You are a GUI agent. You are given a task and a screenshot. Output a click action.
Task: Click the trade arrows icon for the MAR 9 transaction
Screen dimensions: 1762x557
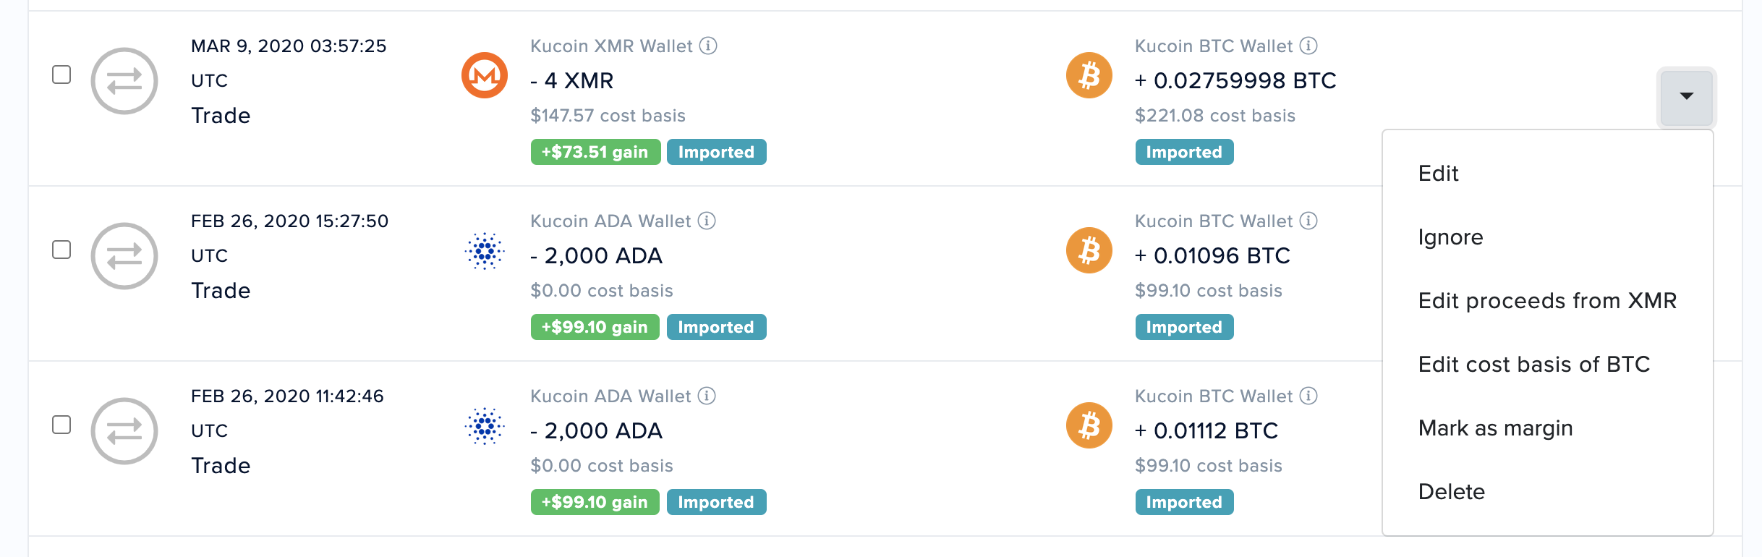pyautogui.click(x=124, y=81)
